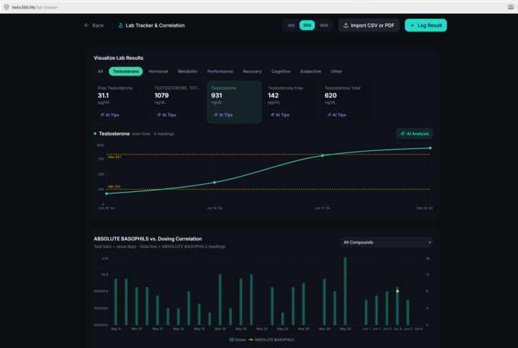Click the 'over time · 4 readings' text
518x348 pixels.
click(153, 134)
